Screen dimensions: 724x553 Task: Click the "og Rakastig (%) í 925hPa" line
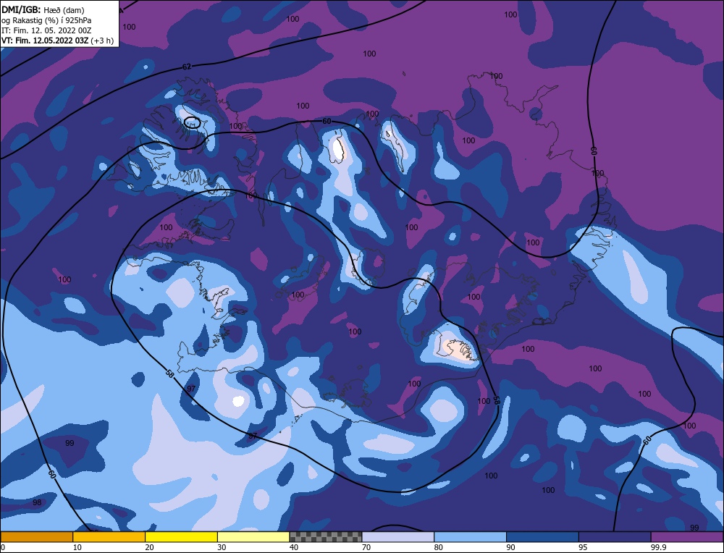46,20
